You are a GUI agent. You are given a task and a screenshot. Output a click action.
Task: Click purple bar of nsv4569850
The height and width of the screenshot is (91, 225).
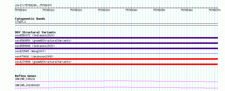click(x=116, y=43)
